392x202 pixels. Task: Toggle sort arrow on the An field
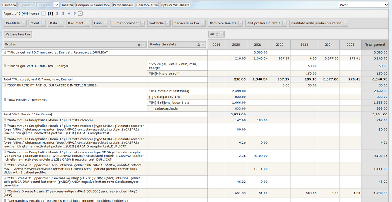217,34
